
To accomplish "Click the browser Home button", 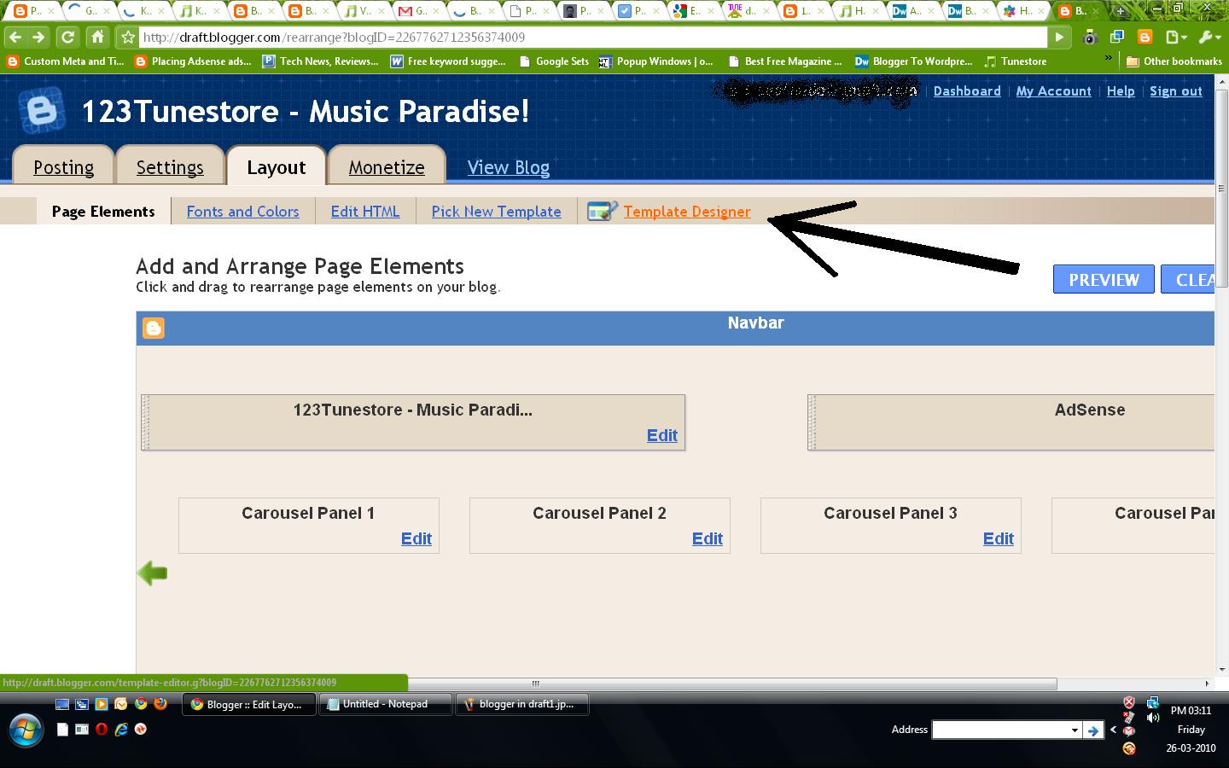I will pyautogui.click(x=98, y=37).
